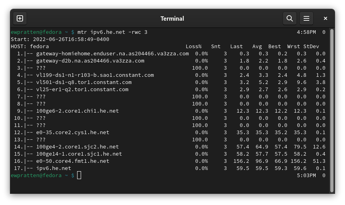Screen dimensions: 345x205
Task: Click the Start timestamp line
Action: pos(60,39)
